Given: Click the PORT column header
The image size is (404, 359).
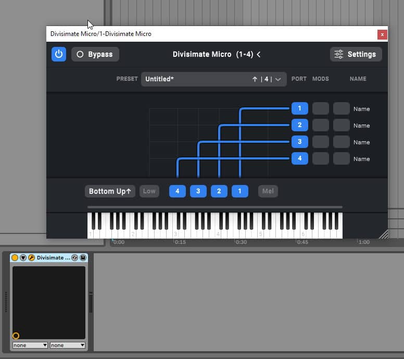Looking at the screenshot, I should (x=299, y=79).
